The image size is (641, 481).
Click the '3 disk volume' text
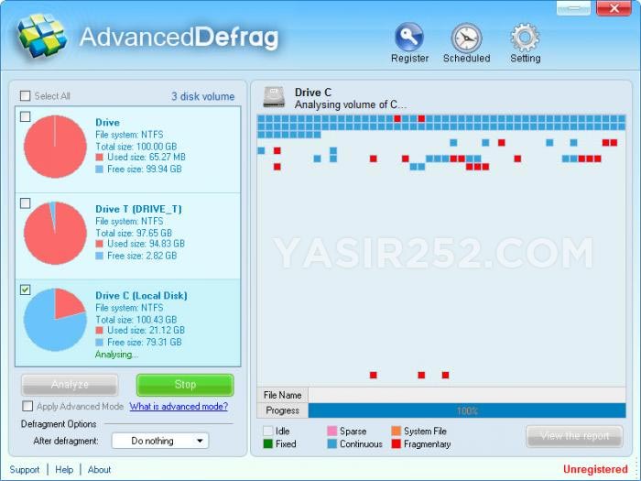202,96
